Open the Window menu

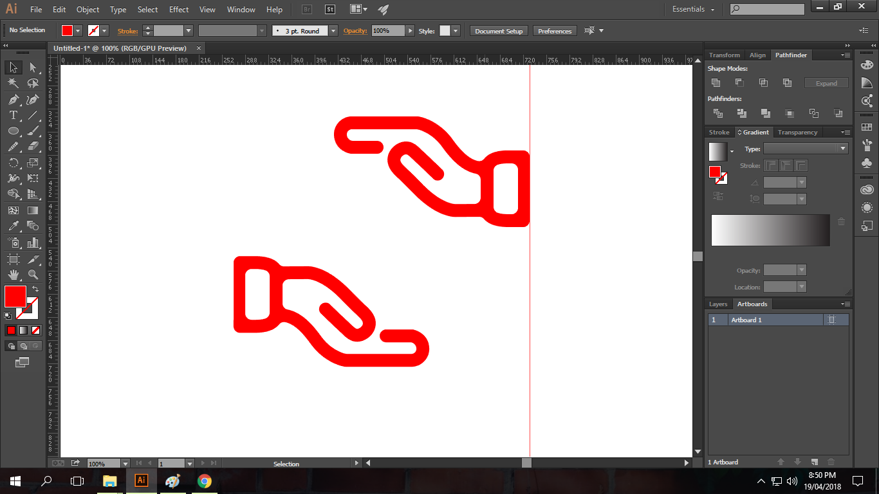241,10
